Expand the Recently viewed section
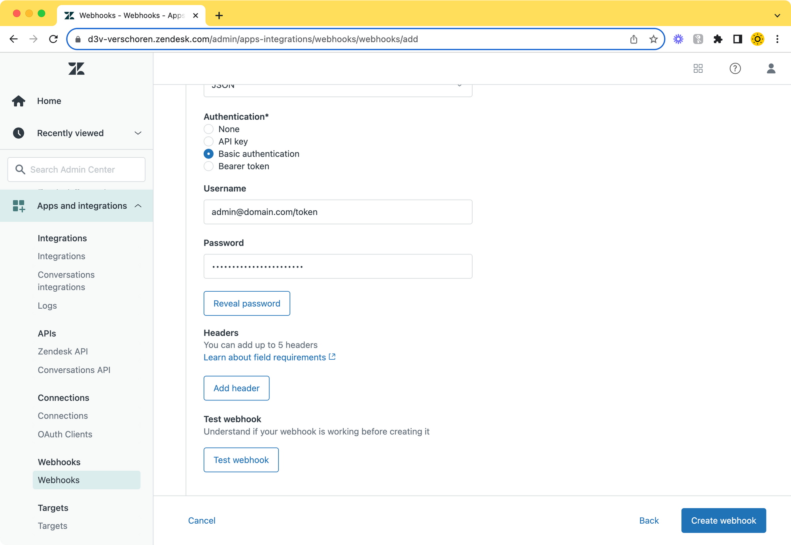Image resolution: width=791 pixels, height=545 pixels. tap(138, 133)
